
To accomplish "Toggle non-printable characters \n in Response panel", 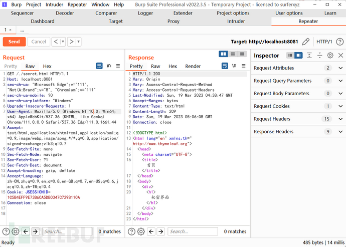I will [x=234, y=66].
